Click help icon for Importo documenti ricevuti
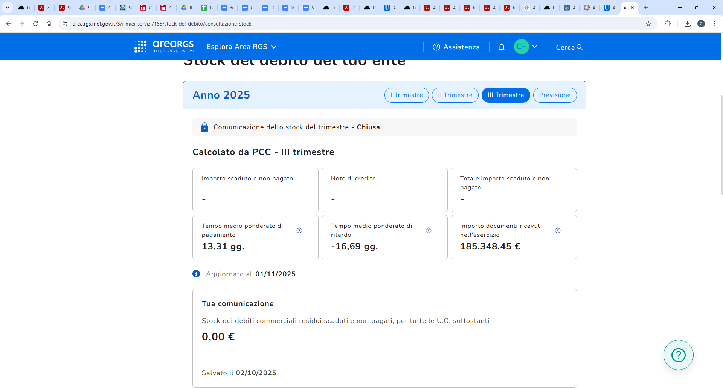The image size is (723, 388). (x=558, y=230)
